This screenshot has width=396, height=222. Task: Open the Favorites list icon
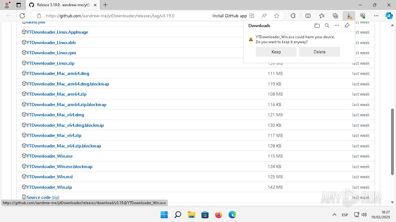[322, 16]
